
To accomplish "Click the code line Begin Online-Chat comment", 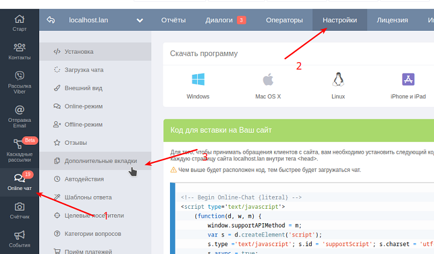I will click(x=241, y=197).
